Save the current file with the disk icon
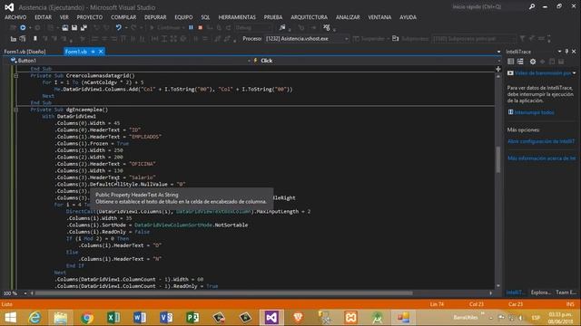Viewport: 581px width, 326px height. tap(74, 28)
